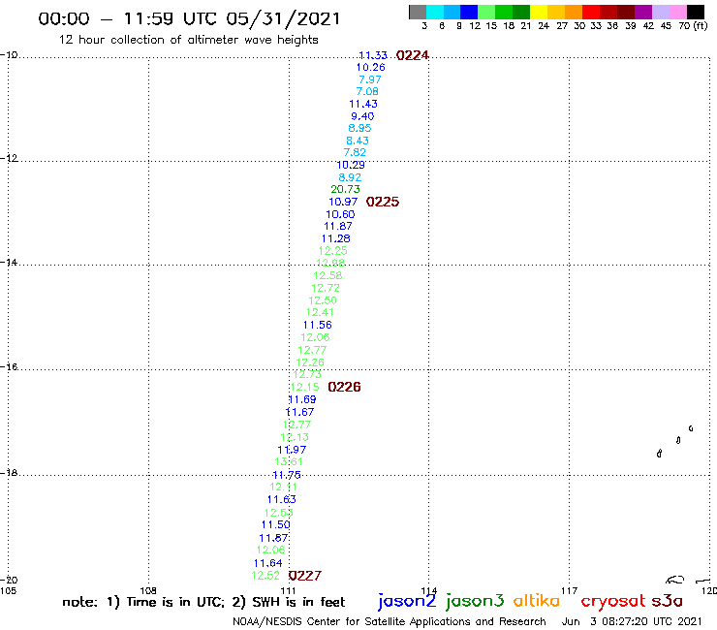Click the altika satellite legend label

537,600
